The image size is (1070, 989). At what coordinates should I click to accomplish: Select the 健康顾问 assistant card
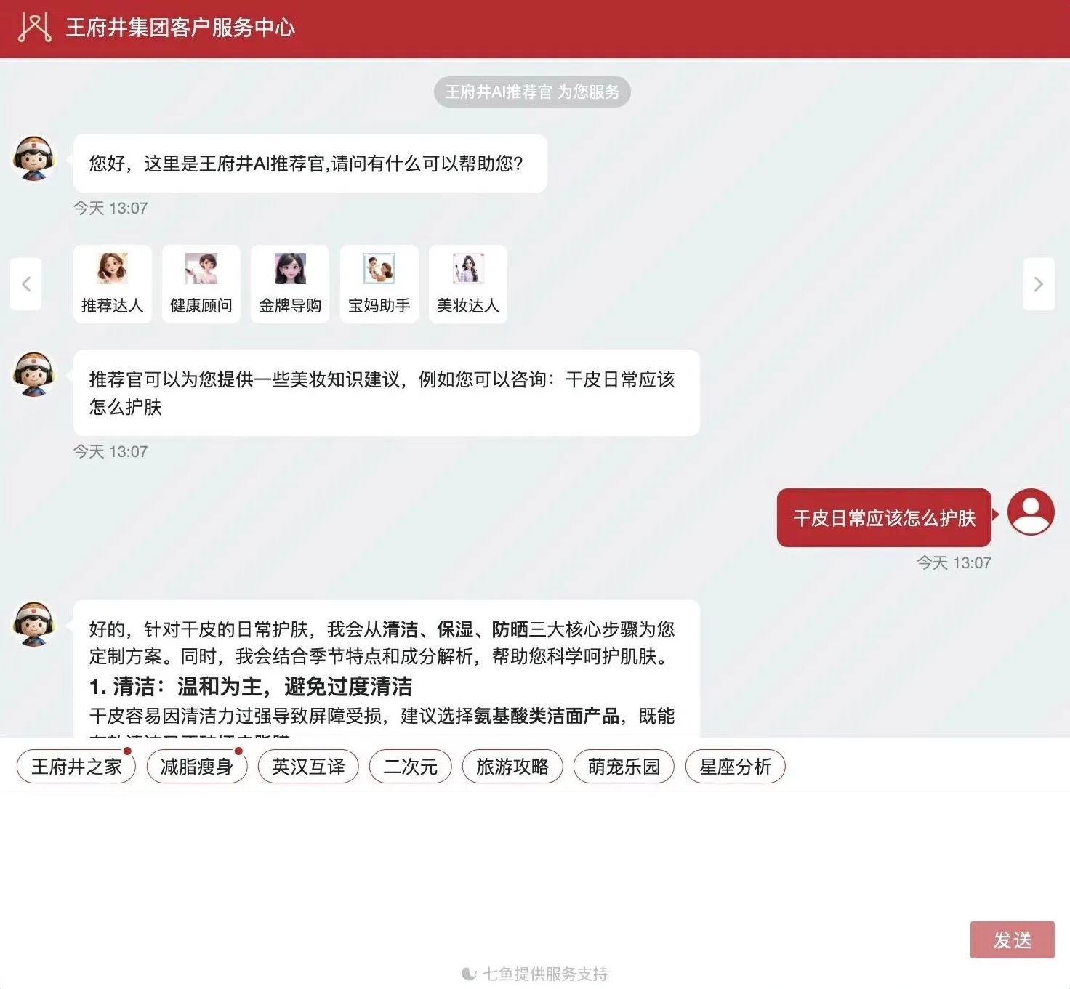click(201, 284)
